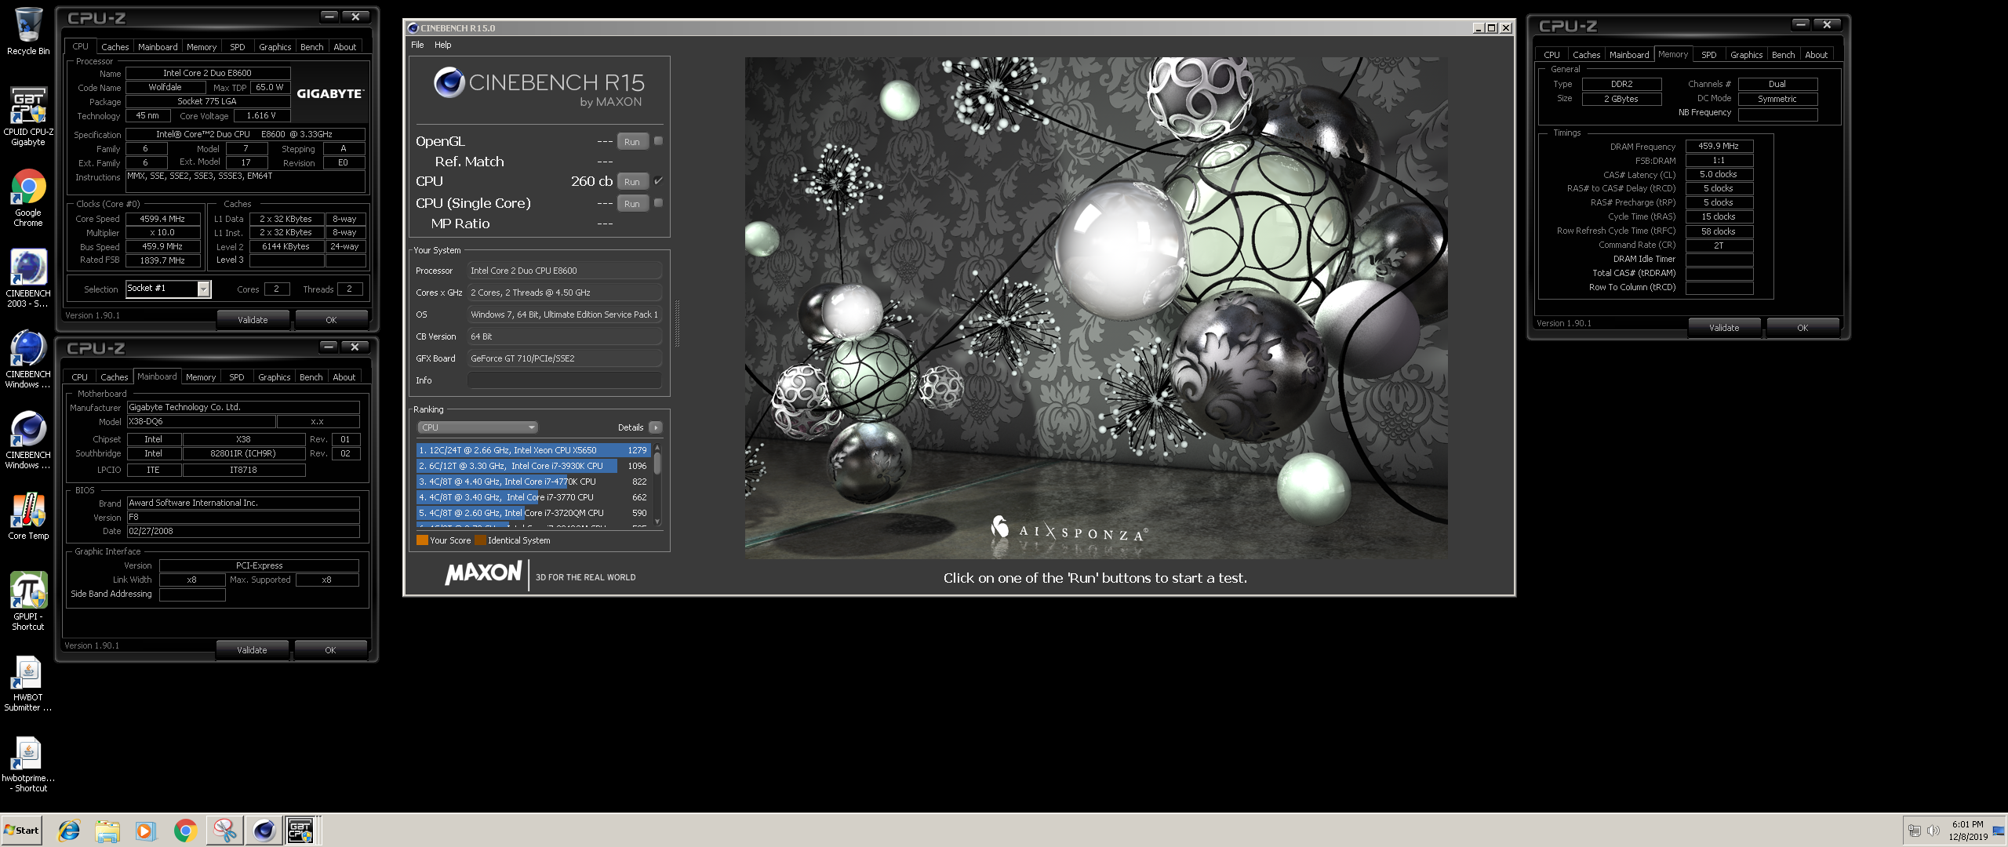Run the OpenGL benchmark
The width and height of the screenshot is (2008, 847).
click(x=632, y=142)
